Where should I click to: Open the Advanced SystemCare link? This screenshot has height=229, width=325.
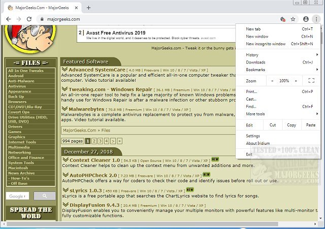pos(97,70)
